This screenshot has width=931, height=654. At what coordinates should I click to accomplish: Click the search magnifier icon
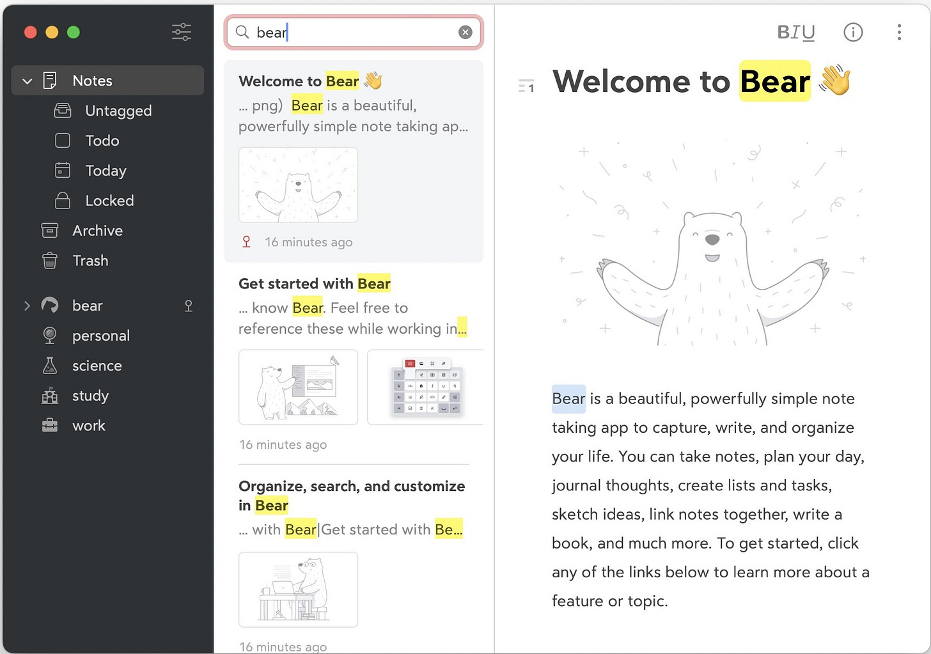coord(242,32)
